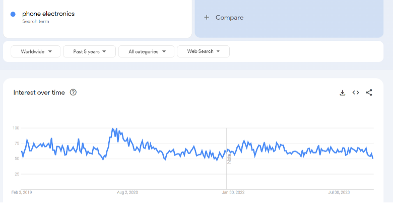Viewport: 393px width, 203px height.
Task: Download the Interest over time data
Action: click(x=343, y=93)
